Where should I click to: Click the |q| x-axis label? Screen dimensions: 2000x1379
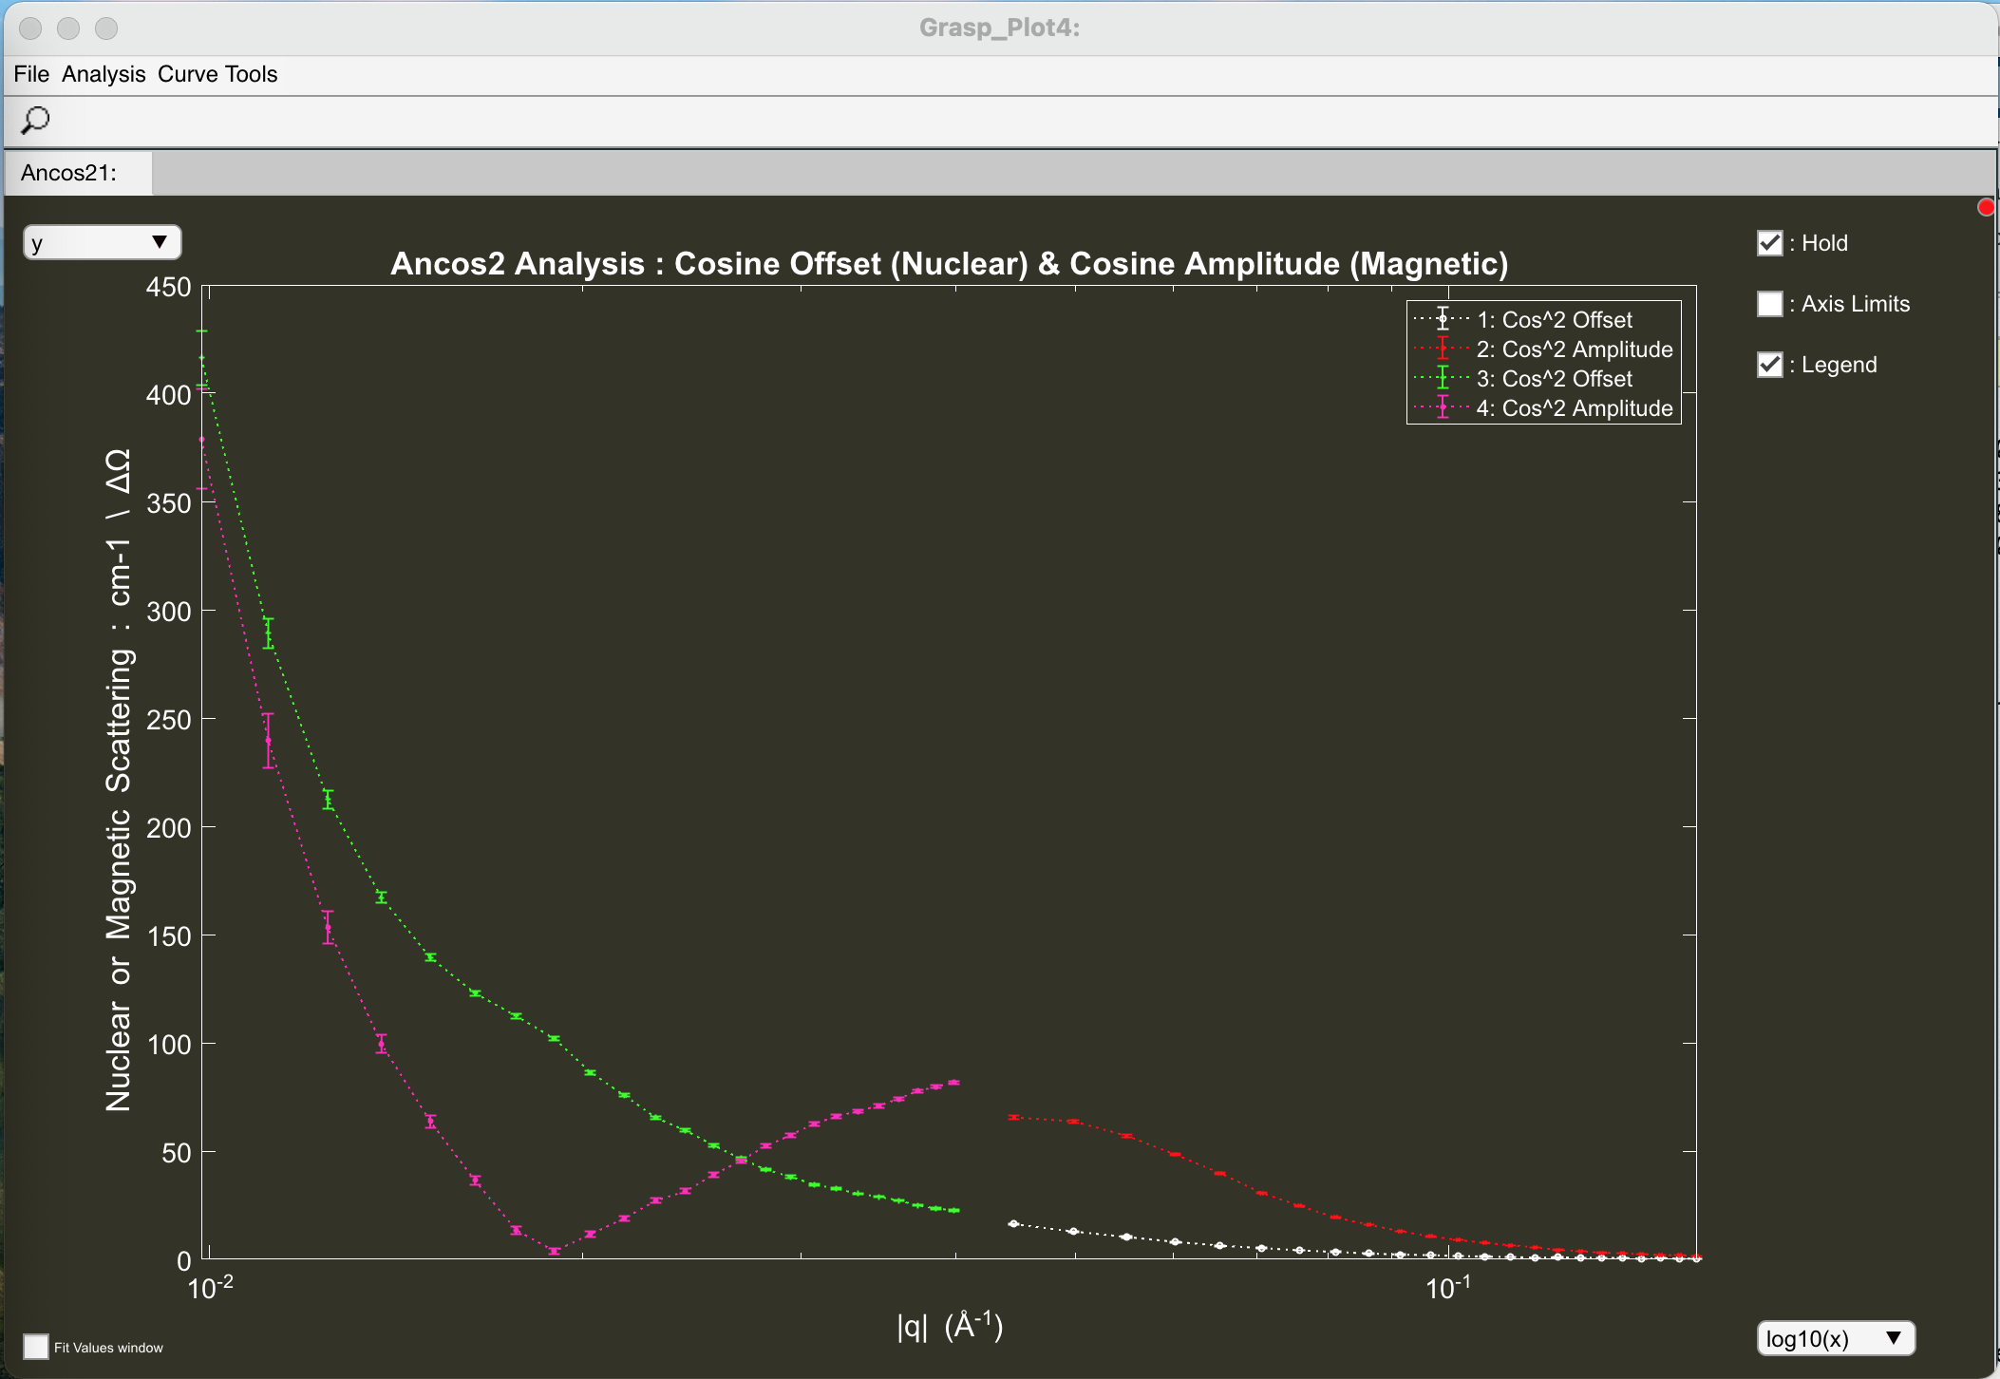(949, 1325)
